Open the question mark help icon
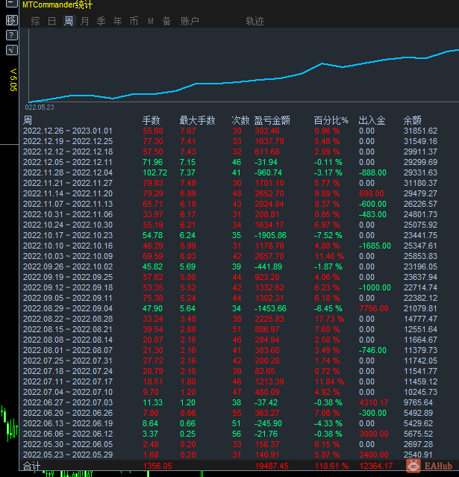 (11, 35)
